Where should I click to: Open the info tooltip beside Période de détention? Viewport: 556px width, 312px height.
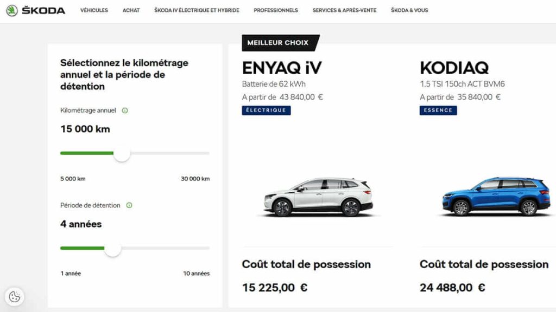129,205
